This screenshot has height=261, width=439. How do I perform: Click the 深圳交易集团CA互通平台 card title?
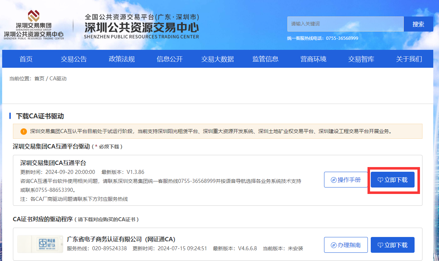coord(53,163)
